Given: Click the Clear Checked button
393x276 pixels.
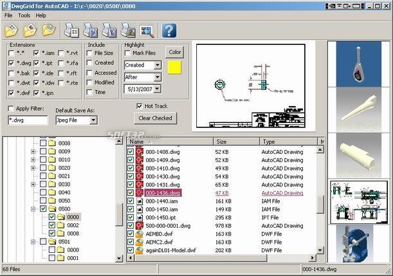Looking at the screenshot, I should tap(156, 118).
